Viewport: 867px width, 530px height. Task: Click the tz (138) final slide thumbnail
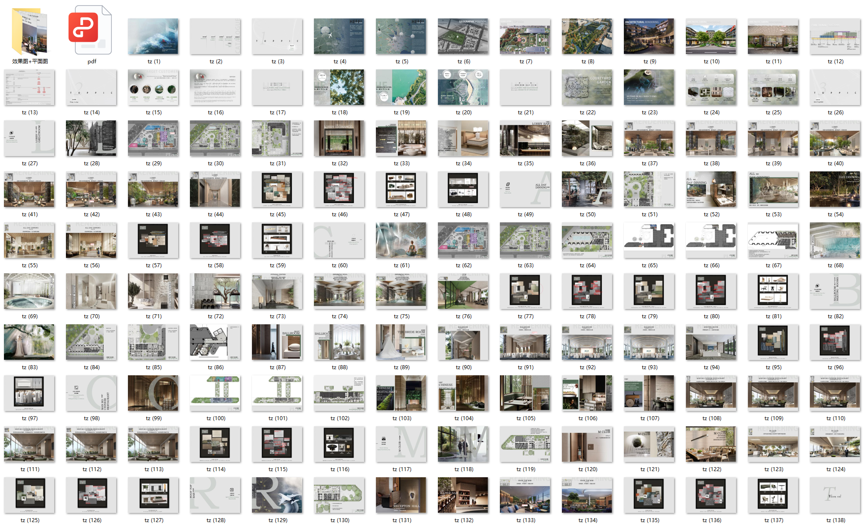[x=835, y=495]
